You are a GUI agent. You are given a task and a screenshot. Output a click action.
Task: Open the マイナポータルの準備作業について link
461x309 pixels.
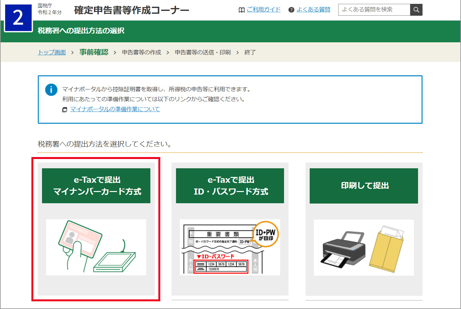pos(115,109)
